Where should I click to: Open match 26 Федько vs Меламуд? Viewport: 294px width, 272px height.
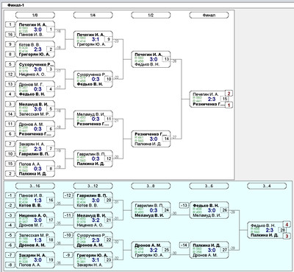(x=209, y=210)
